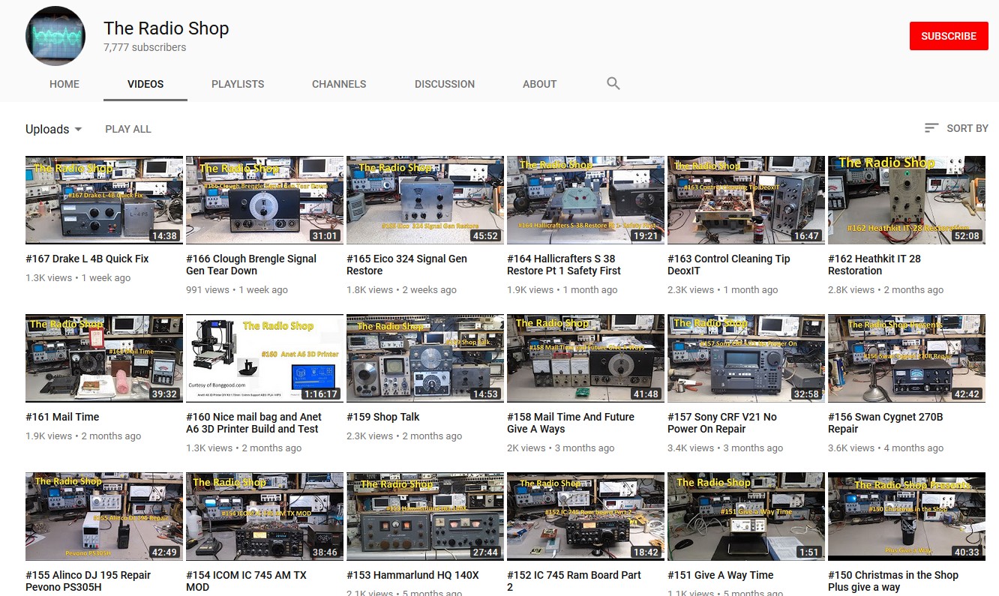Open #167 Drake L 4B Quick Fix thumbnail
The width and height of the screenshot is (999, 596).
click(x=104, y=200)
